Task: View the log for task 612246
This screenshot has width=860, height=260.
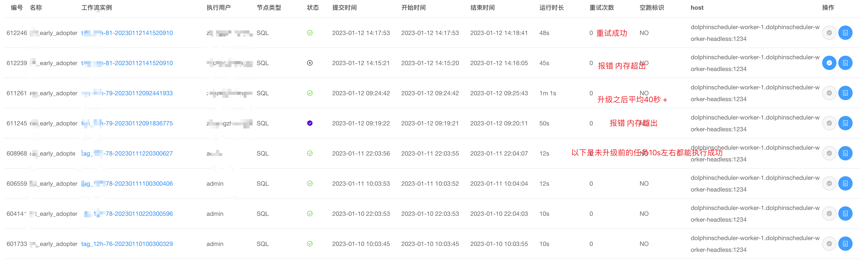Action: click(x=845, y=33)
